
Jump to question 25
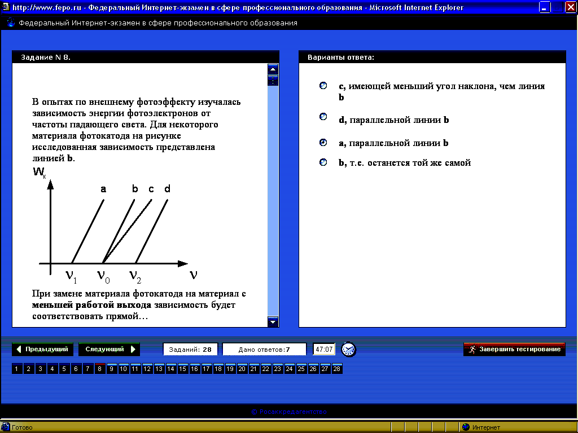coord(301,369)
